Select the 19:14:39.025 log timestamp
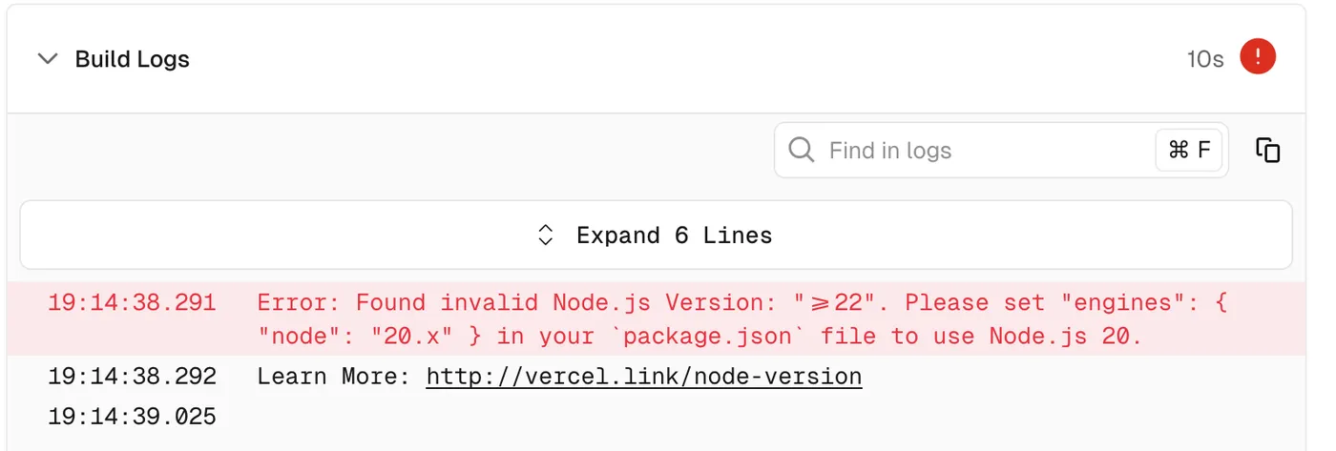This screenshot has height=451, width=1336. [x=133, y=417]
